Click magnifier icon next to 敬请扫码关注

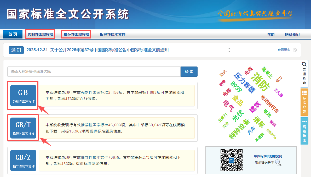(278, 163)
